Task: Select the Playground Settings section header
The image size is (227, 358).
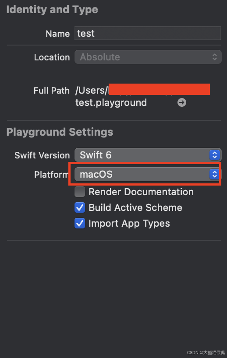Action: pyautogui.click(x=60, y=132)
